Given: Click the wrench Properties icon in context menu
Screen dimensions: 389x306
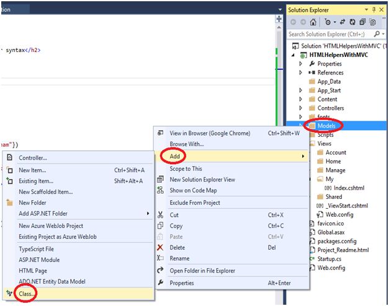Looking at the screenshot, I should 161,282.
